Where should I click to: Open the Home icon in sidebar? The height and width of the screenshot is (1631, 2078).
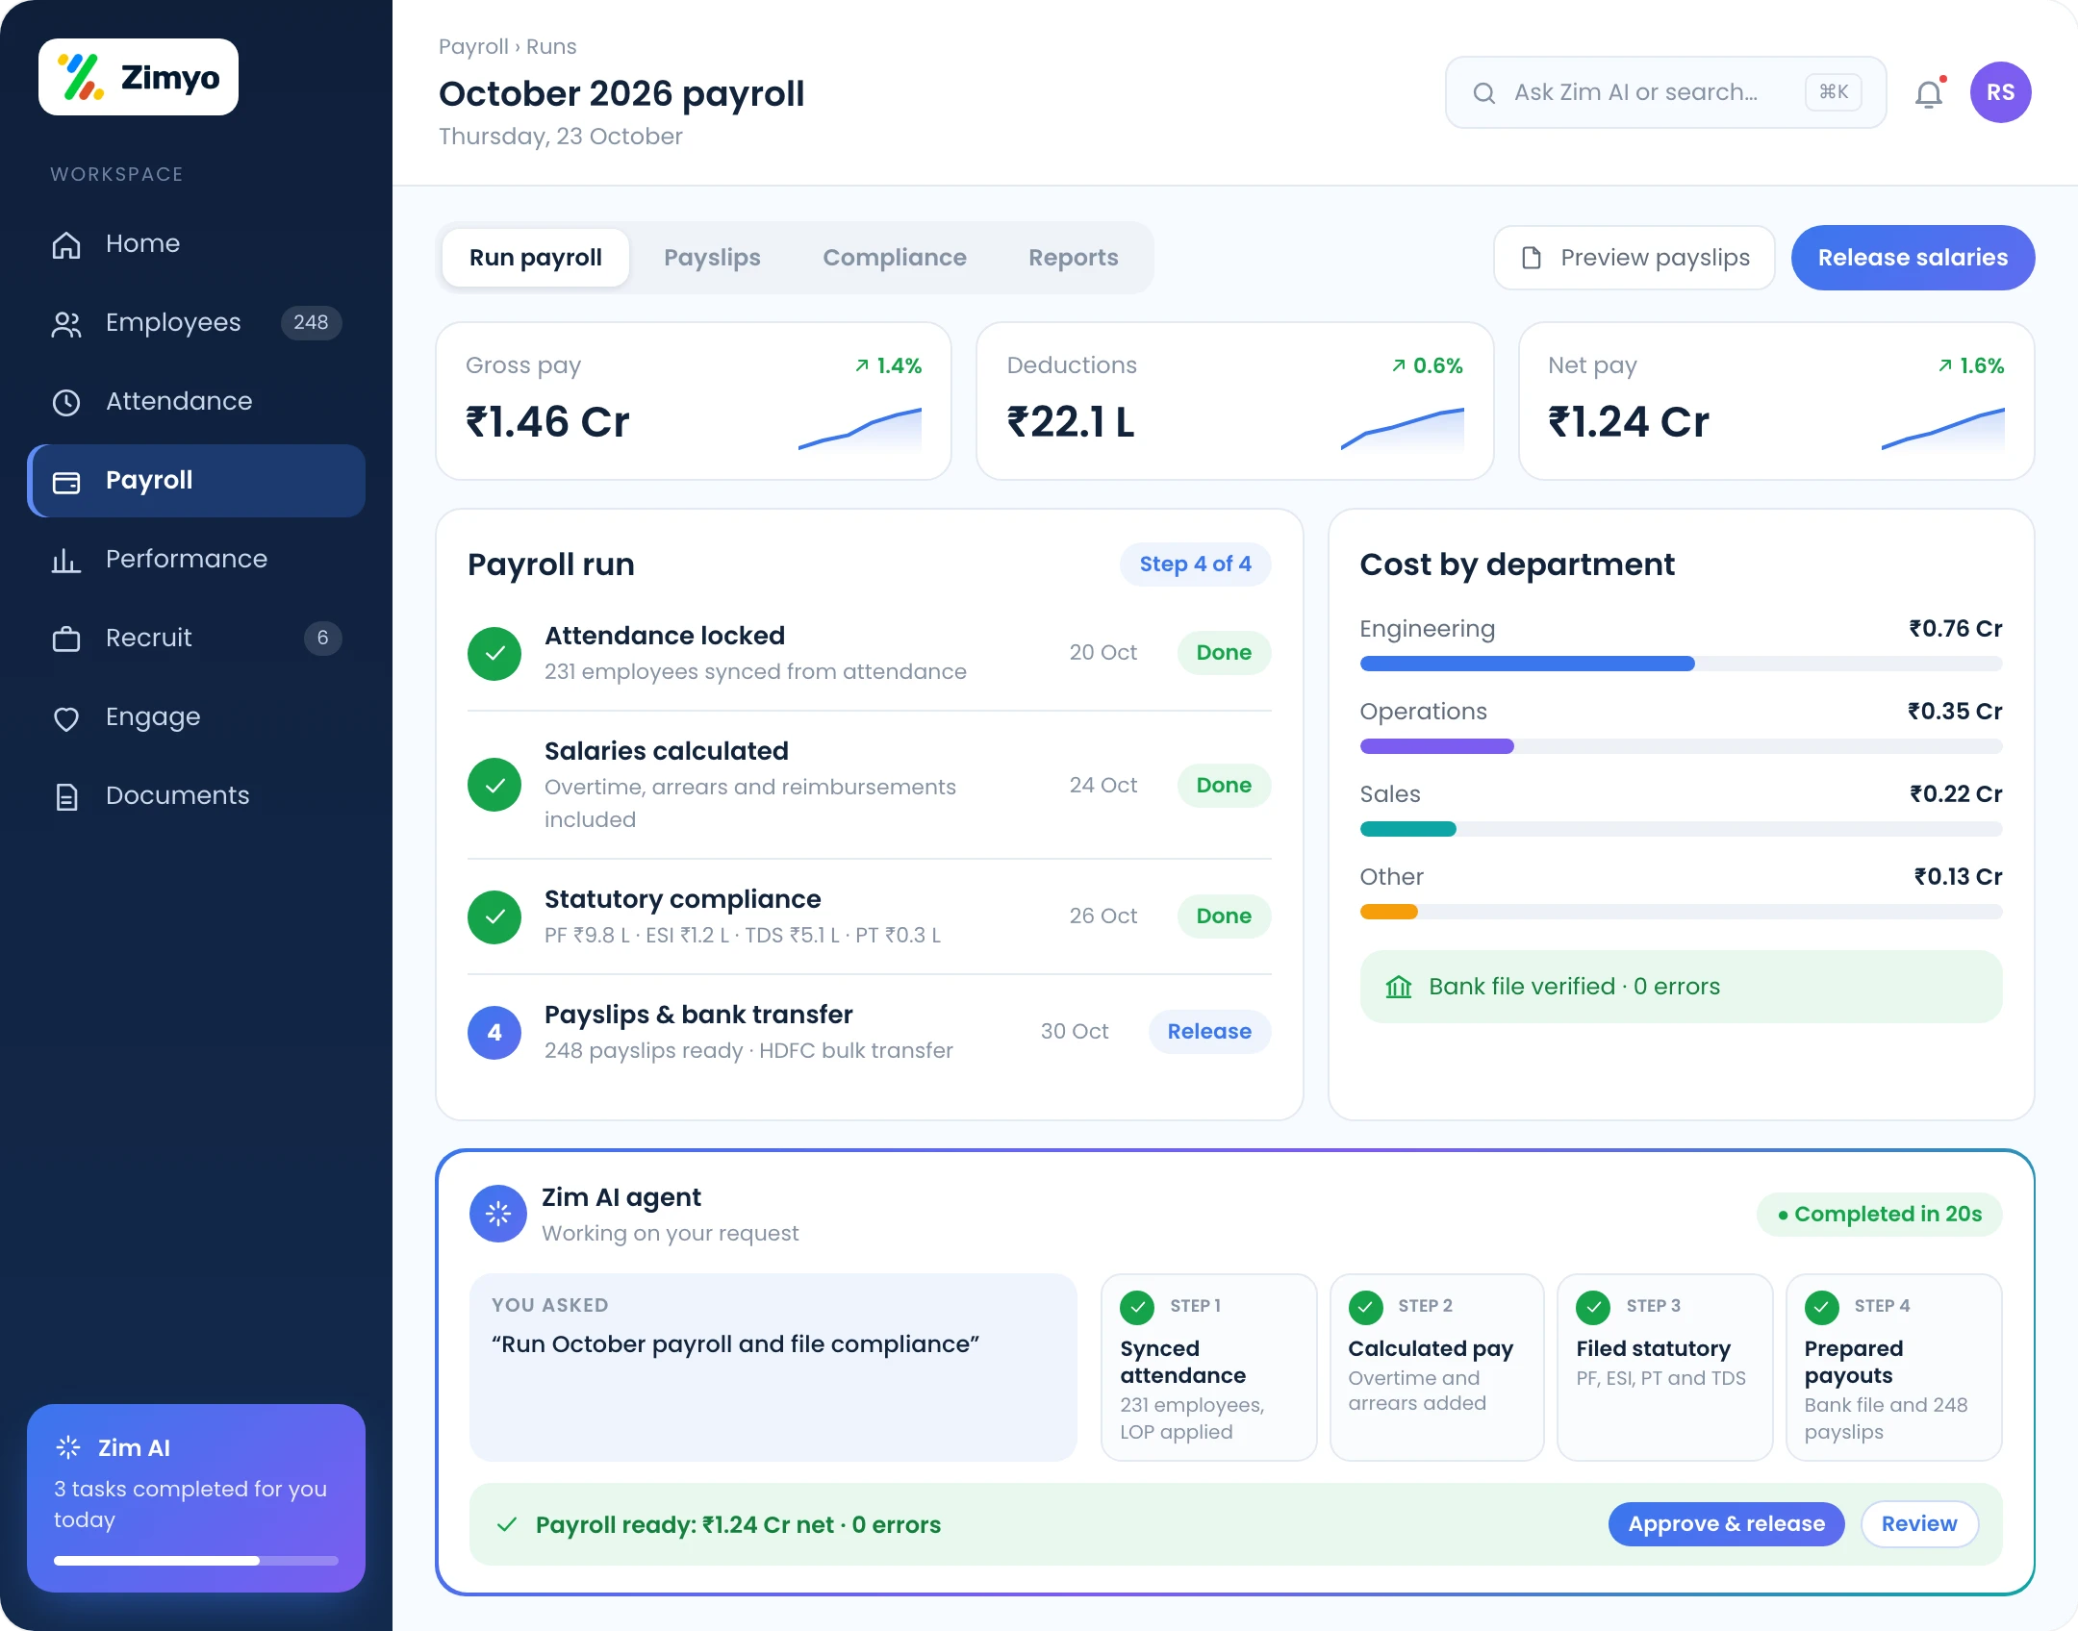[66, 244]
